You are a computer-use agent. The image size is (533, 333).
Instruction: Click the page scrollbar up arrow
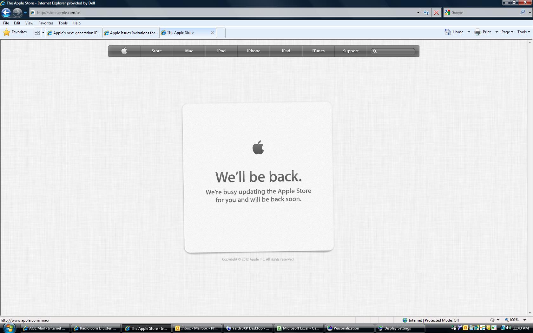(x=530, y=42)
